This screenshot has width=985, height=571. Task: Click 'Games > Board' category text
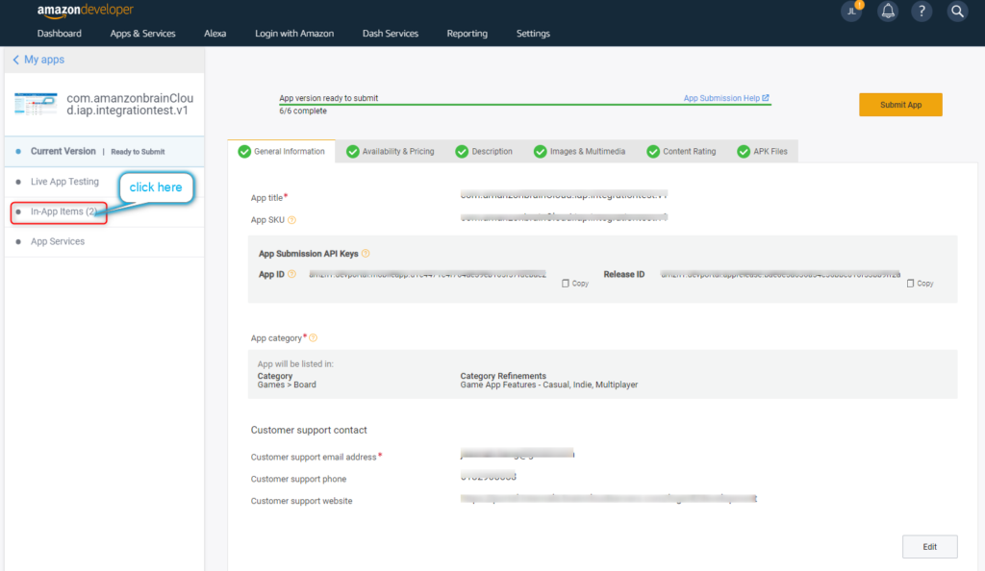pos(287,385)
